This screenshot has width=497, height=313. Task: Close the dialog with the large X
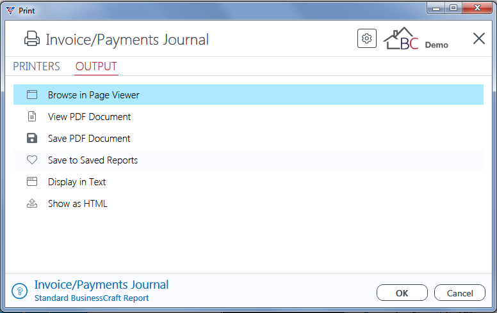[478, 38]
